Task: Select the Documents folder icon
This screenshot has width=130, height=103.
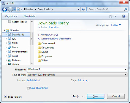Action: 39,48
